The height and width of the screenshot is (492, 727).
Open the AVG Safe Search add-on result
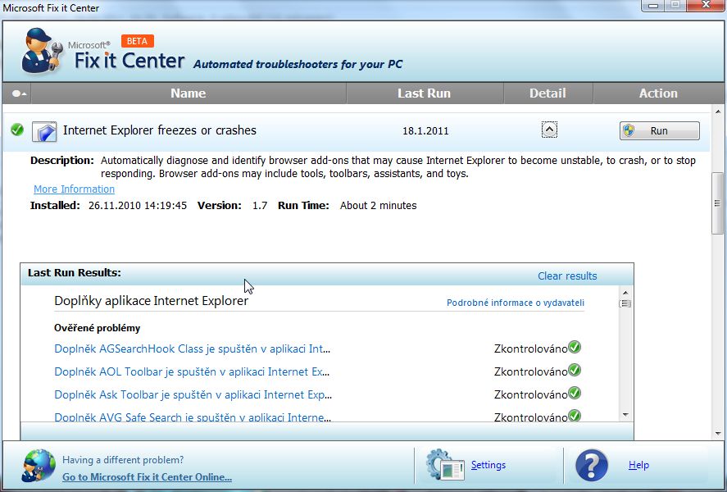pyautogui.click(x=193, y=417)
